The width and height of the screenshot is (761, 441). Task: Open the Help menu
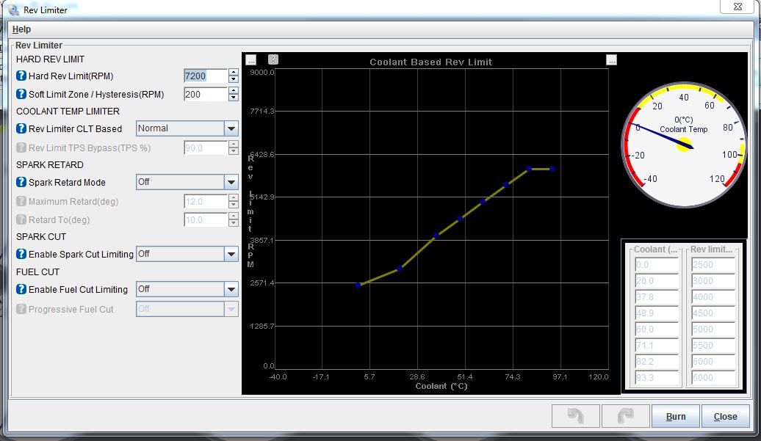(x=22, y=29)
